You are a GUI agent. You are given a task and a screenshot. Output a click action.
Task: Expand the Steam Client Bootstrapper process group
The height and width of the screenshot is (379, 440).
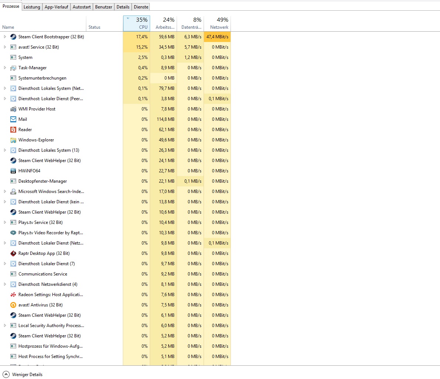[5, 37]
